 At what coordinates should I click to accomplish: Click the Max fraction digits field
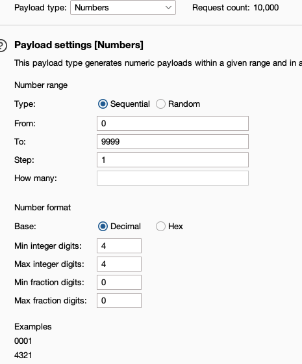click(x=119, y=301)
